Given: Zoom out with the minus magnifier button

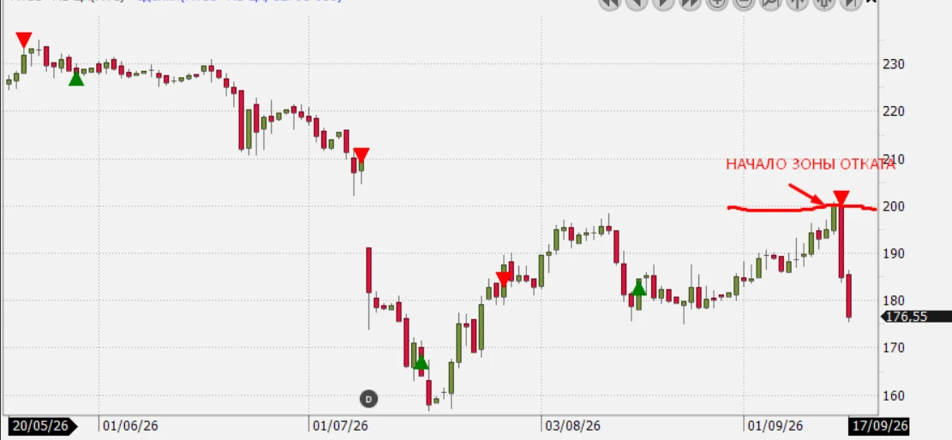Looking at the screenshot, I should (x=744, y=3).
